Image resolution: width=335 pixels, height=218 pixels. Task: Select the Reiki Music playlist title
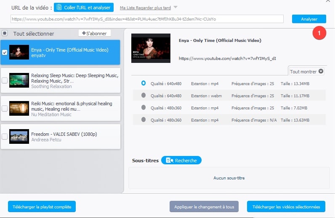(x=72, y=106)
